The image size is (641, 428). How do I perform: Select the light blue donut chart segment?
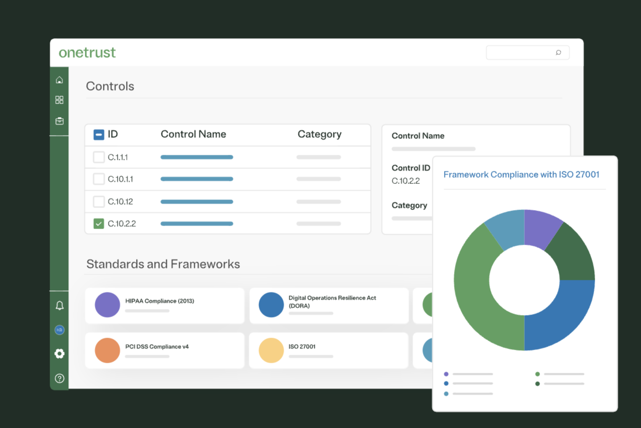[x=507, y=229]
